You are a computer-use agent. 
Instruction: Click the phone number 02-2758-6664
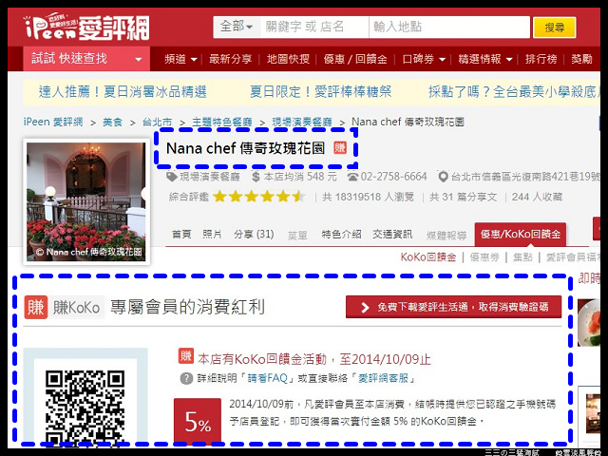(393, 177)
